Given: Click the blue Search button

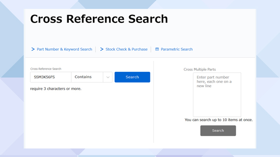Looking at the screenshot, I should pyautogui.click(x=132, y=77).
